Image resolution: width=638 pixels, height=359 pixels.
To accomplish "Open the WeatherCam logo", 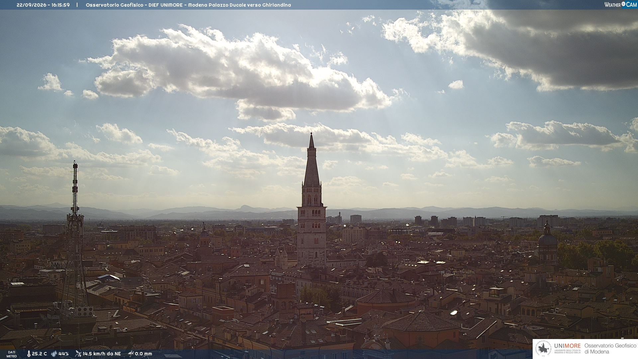I will point(620,5).
